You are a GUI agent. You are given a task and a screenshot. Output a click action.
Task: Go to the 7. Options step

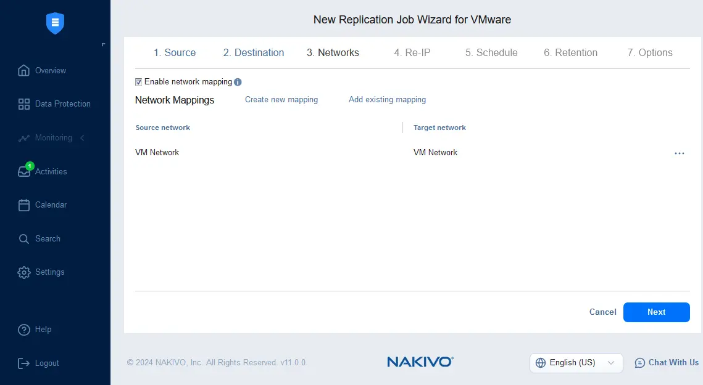tap(650, 53)
